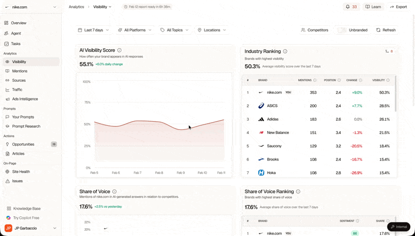Viewport: 415px width, 236px height.
Task: Select the Saucony row
Action: (x=319, y=146)
